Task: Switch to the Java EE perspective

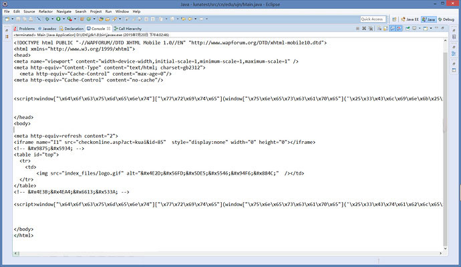Action: point(410,19)
